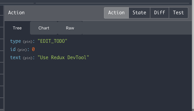Image resolution: width=194 pixels, height=111 pixels.
Task: Select the Tree tab
Action: 17,28
